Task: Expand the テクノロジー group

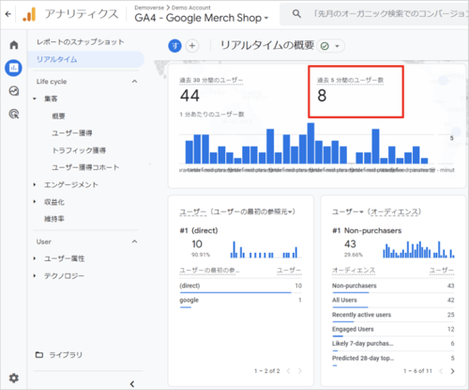Action: [35, 275]
